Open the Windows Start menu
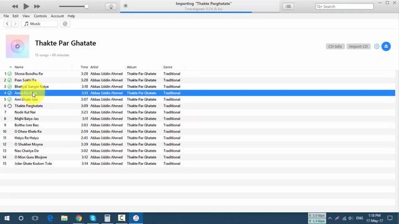Viewport: 399px width, 224px height. (x=7, y=218)
